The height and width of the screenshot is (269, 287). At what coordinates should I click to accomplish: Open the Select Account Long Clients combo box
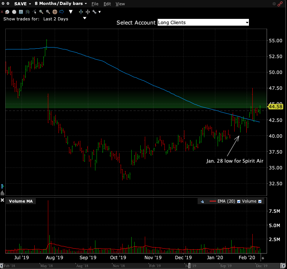[203, 22]
